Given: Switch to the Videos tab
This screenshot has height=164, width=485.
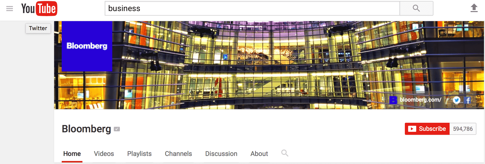Looking at the screenshot, I should 104,154.
